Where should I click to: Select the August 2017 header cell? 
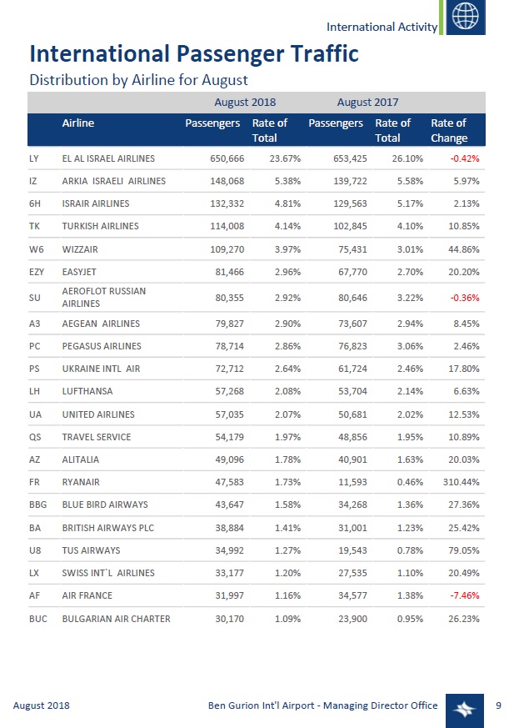click(367, 102)
